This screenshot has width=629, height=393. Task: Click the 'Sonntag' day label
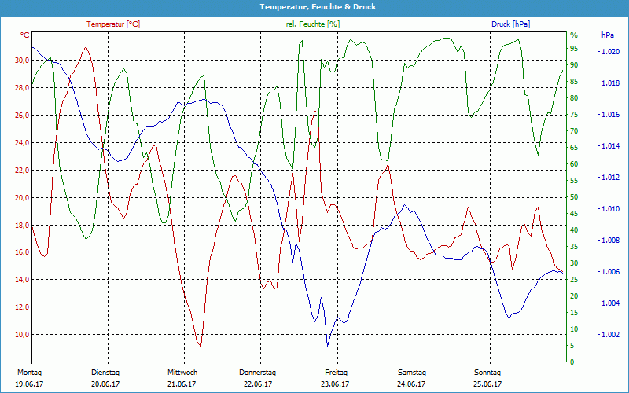(x=487, y=373)
